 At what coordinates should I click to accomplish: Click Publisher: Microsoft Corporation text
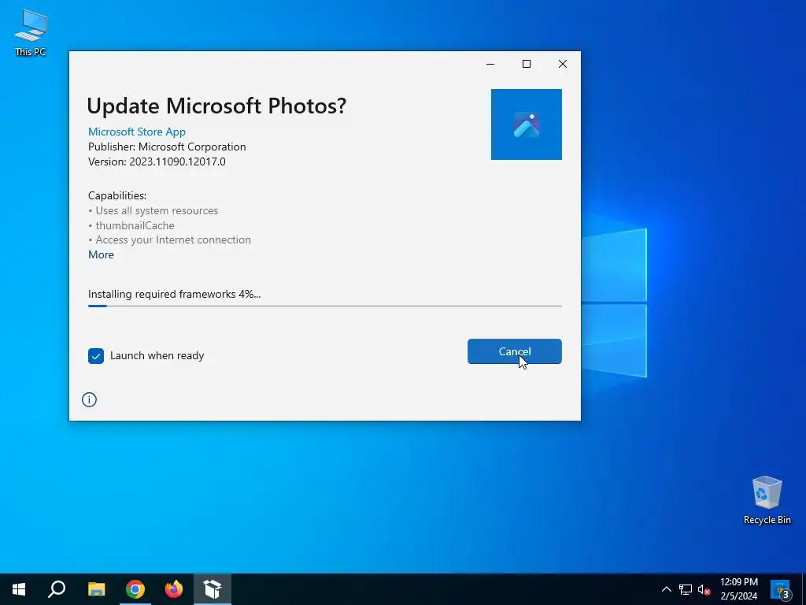tap(167, 147)
